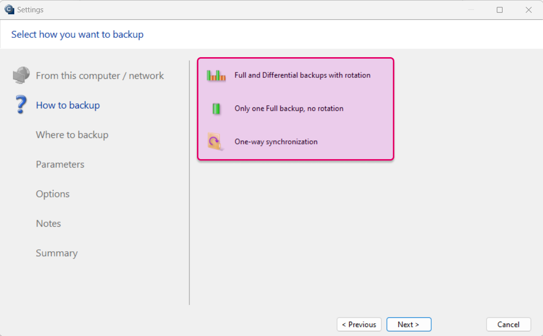Click the Next > button
543x336 pixels.
coord(409,325)
